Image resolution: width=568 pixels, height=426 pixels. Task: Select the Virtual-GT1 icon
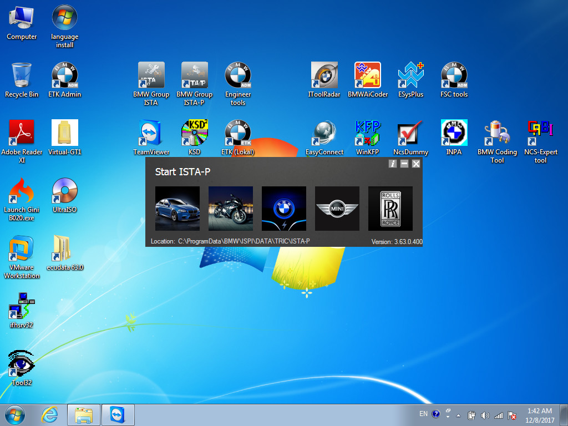(64, 138)
